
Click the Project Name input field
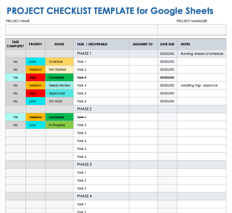(x=81, y=30)
